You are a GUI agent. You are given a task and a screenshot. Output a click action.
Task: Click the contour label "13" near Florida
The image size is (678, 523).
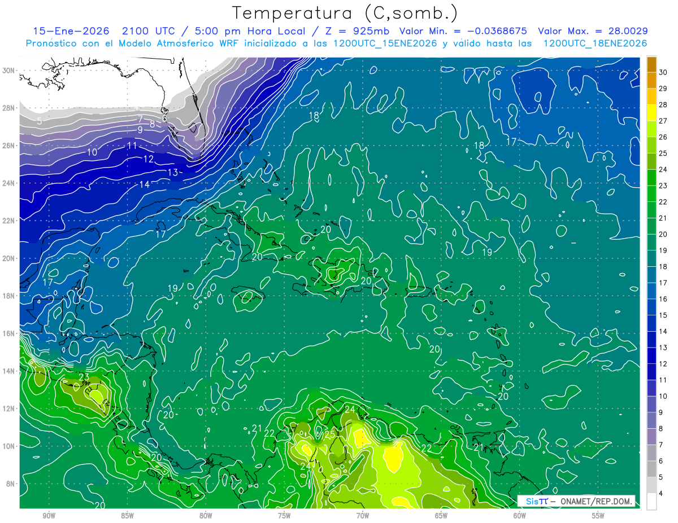[173, 172]
